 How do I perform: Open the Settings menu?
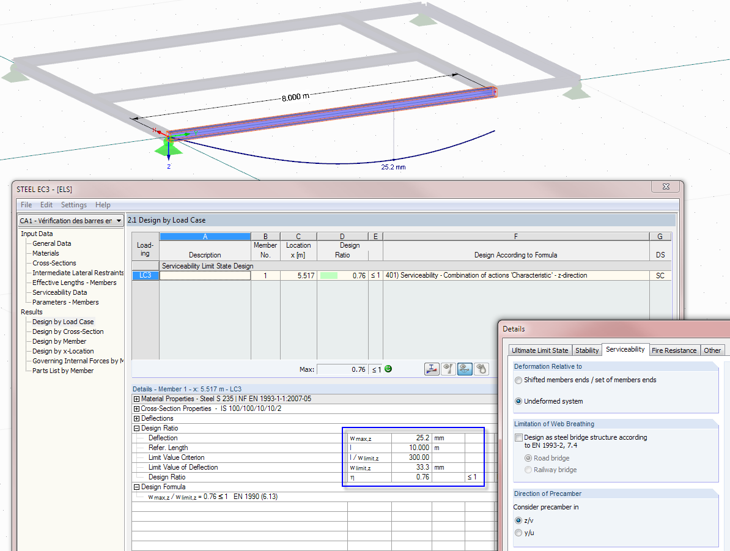tap(73, 205)
